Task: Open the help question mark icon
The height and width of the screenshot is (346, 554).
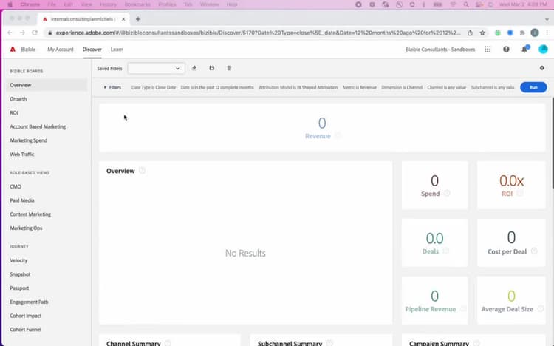Action: (x=506, y=50)
